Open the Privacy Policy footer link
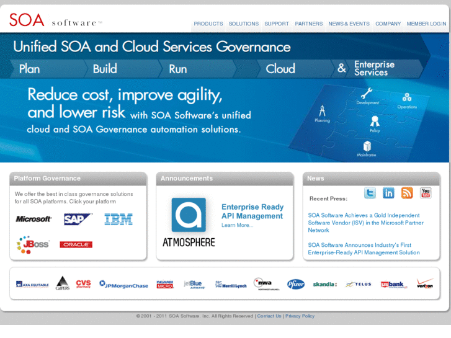Screen dimensions: 451x338 300,316
